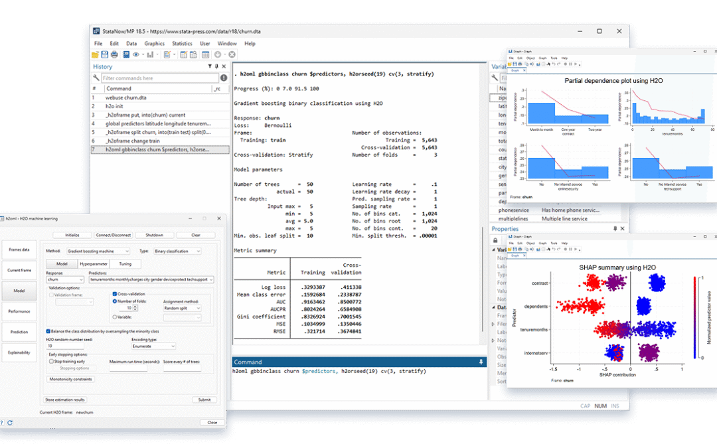Image resolution: width=717 pixels, height=448 pixels.
Task: Open the Graphics menu
Action: click(x=154, y=43)
